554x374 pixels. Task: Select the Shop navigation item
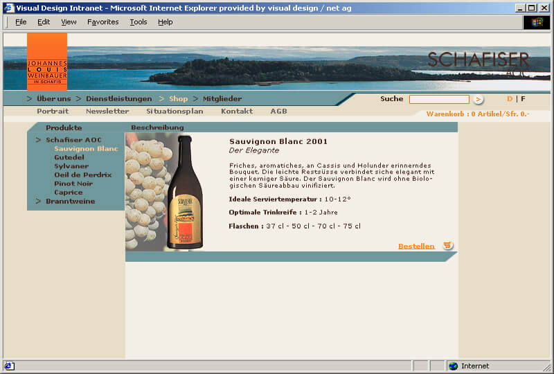[x=179, y=98]
